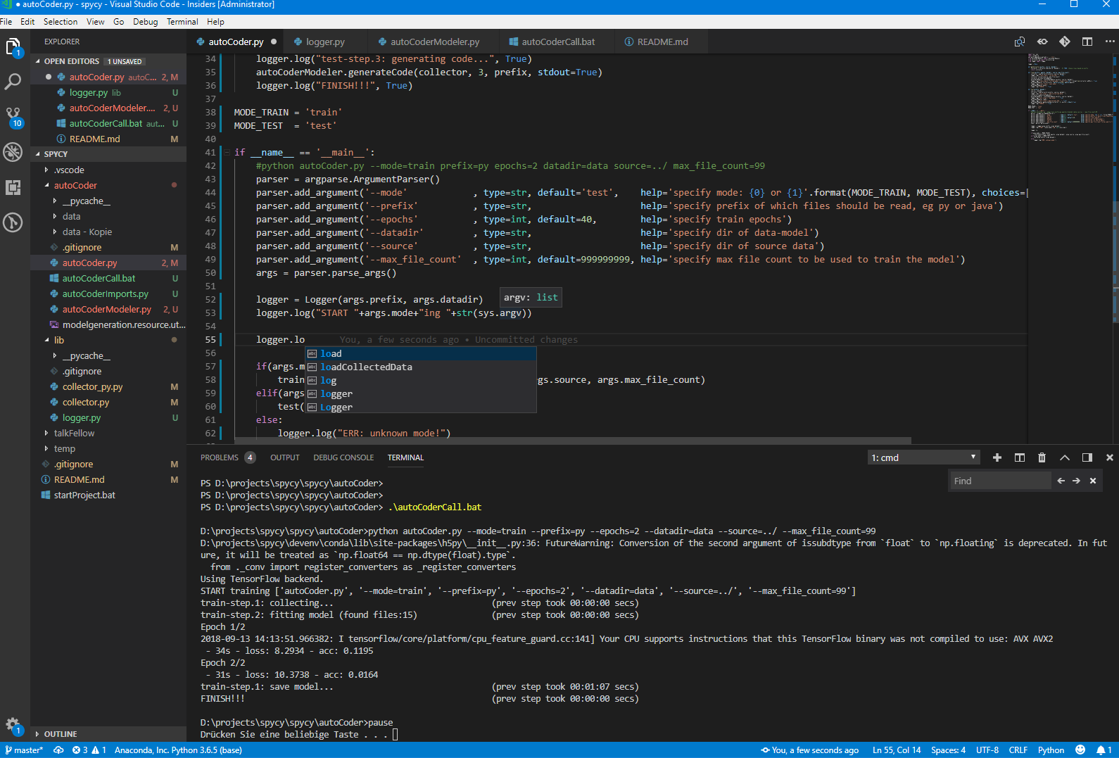Image resolution: width=1119 pixels, height=758 pixels.
Task: Click the open changes icon in editor toolbar
Action: pos(1020,42)
